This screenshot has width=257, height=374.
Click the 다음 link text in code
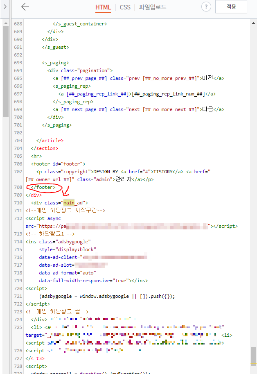click(207, 109)
